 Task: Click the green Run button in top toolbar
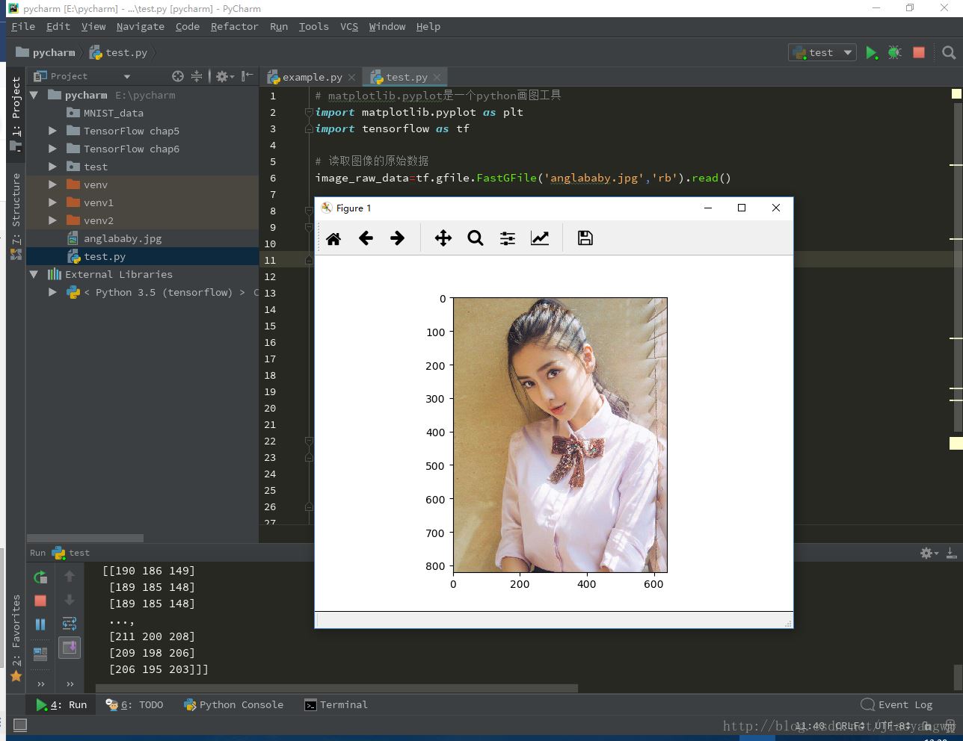871,52
